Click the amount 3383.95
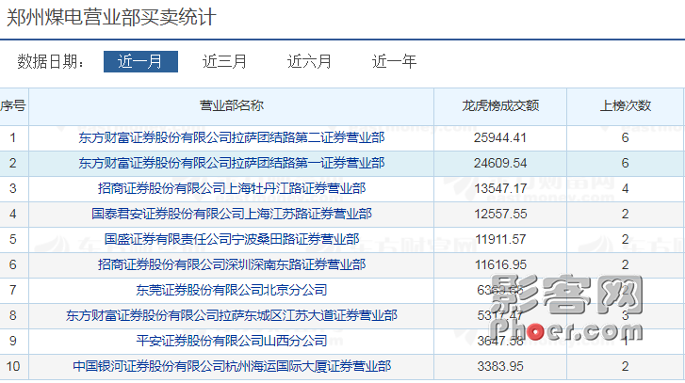The height and width of the screenshot is (383, 685). point(500,366)
